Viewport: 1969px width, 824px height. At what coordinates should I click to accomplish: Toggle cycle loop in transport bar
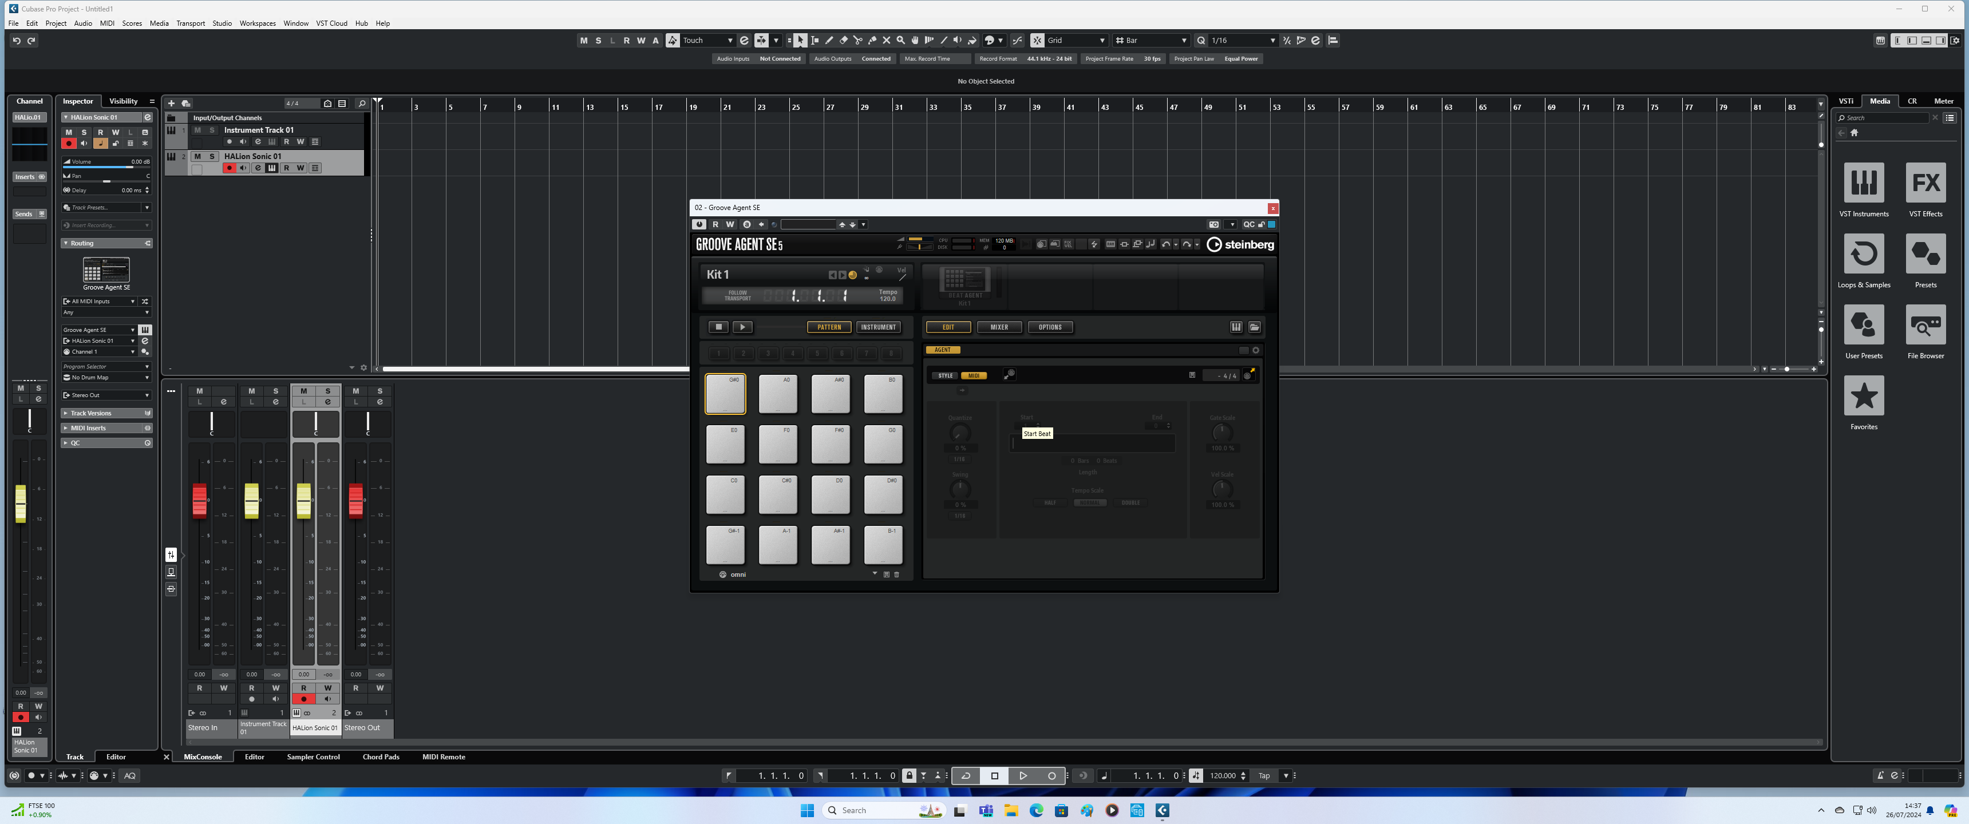coord(966,776)
